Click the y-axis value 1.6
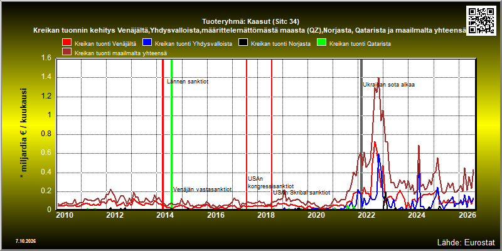 [46, 58]
